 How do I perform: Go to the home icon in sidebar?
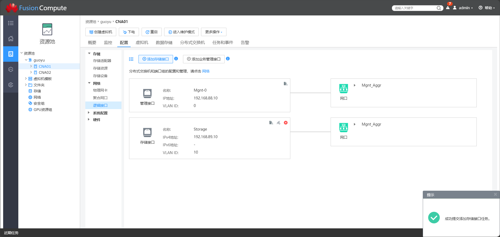point(11,38)
